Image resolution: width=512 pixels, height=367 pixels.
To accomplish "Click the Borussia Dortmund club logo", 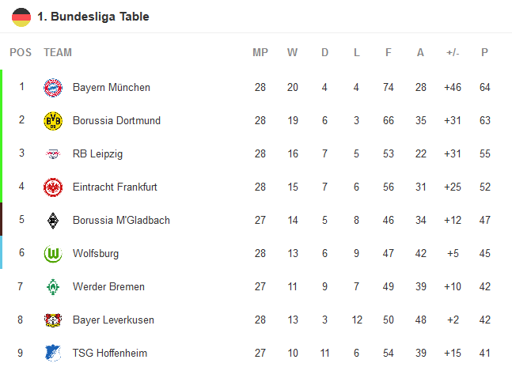I will coord(53,120).
